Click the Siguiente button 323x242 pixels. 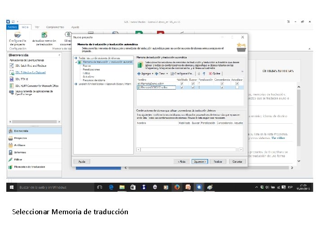point(200,161)
